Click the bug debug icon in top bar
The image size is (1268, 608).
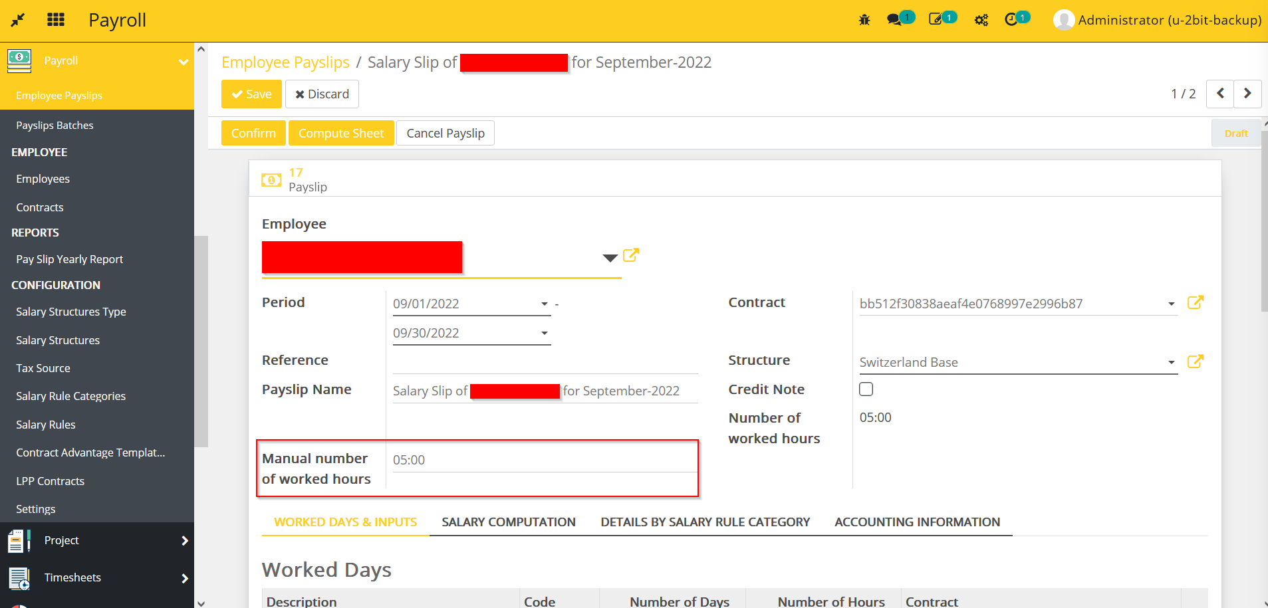864,20
